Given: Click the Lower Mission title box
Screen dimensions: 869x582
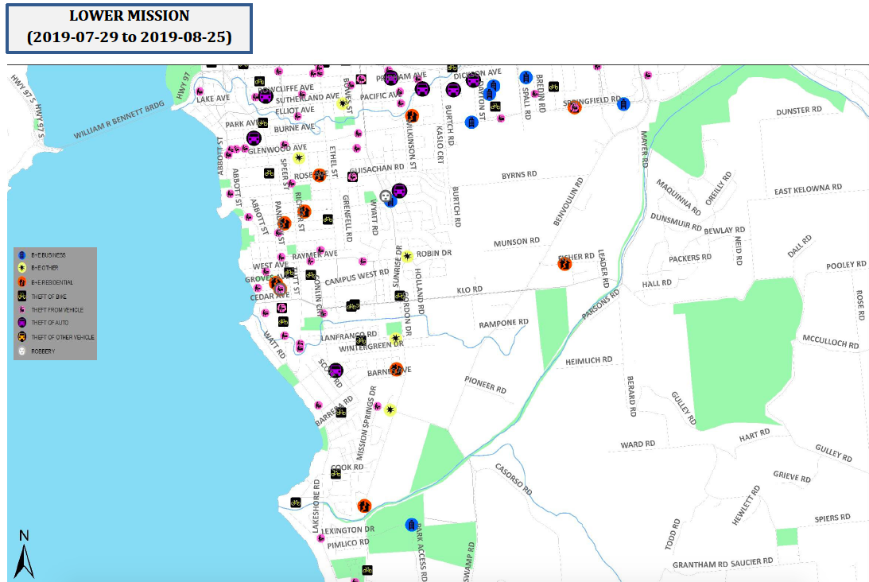Looking at the screenshot, I should tap(129, 27).
